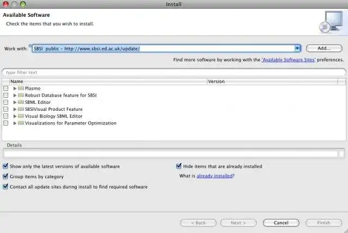Image resolution: width=348 pixels, height=233 pixels.
Task: Click the Visual Biology SBML Editor category icon
Action: pos(21,116)
